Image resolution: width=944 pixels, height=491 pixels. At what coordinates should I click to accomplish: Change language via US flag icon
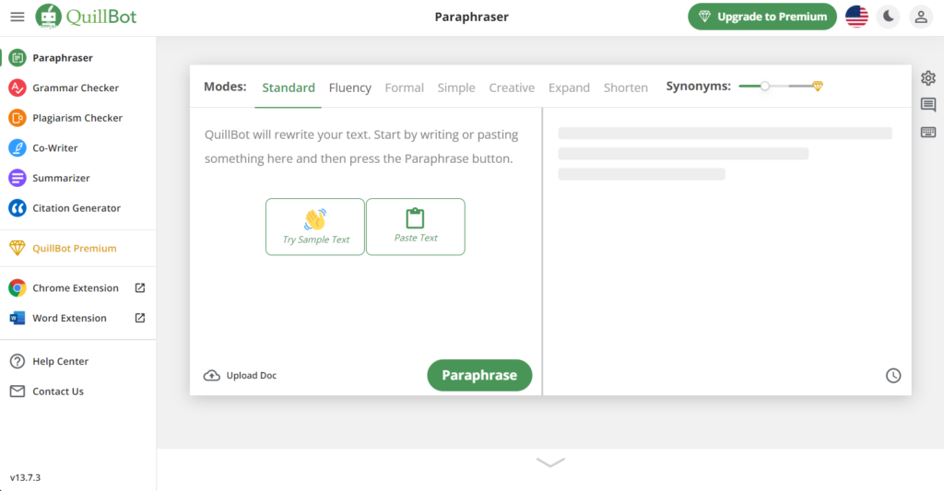856,17
